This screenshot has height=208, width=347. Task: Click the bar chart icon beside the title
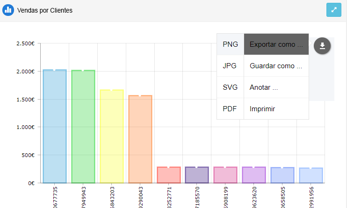pyautogui.click(x=8, y=10)
